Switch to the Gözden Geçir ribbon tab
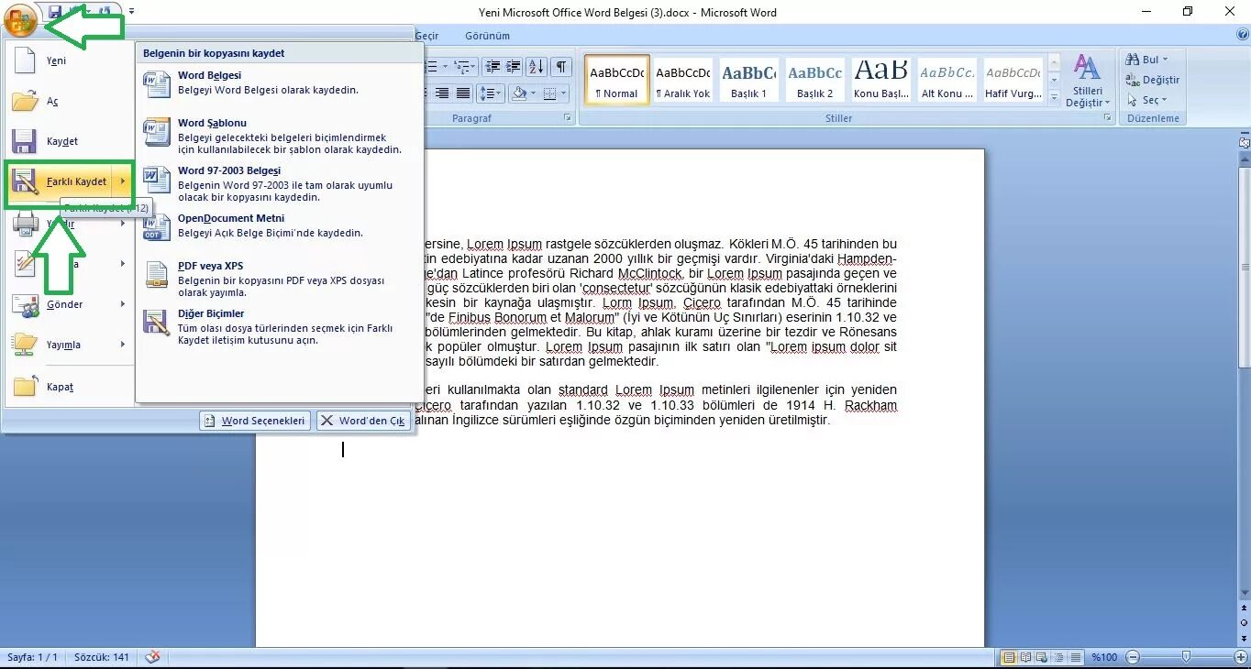 [x=427, y=36]
